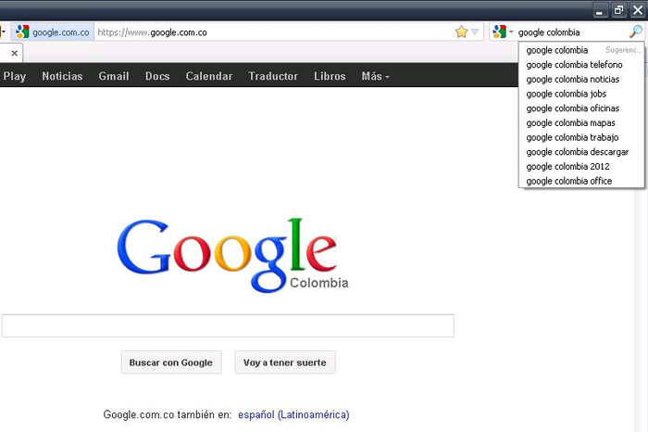648x432 pixels.
Task: Click the magnifying glass search icon
Action: 636,32
